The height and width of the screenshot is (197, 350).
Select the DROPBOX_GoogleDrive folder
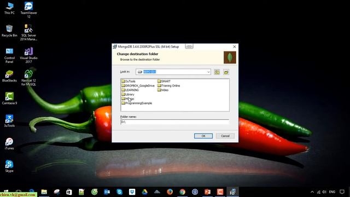click(x=138, y=85)
